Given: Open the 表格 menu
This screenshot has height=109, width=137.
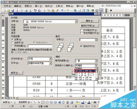Looking at the screenshot, I should pyautogui.click(x=70, y=6).
